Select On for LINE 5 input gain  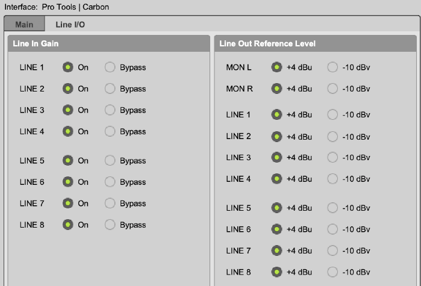pyautogui.click(x=68, y=161)
